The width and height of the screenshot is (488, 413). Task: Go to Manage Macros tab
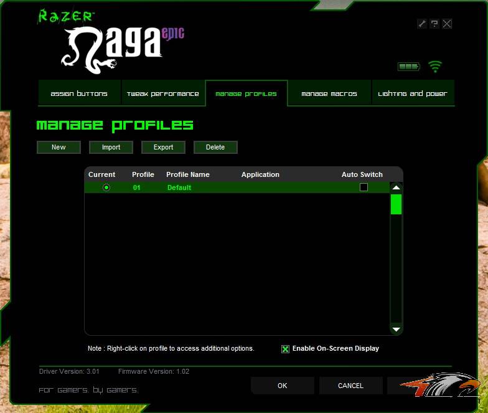(329, 93)
